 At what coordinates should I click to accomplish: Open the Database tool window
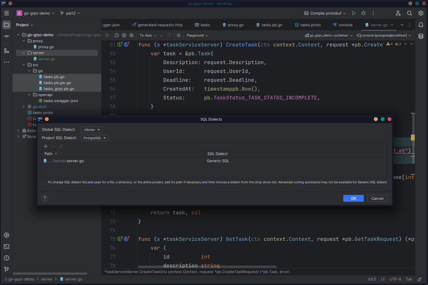[421, 36]
